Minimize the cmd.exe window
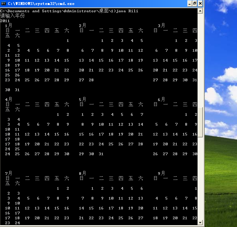 point(190,3)
